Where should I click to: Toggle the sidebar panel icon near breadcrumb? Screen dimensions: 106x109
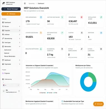pyautogui.click(x=25, y=3)
